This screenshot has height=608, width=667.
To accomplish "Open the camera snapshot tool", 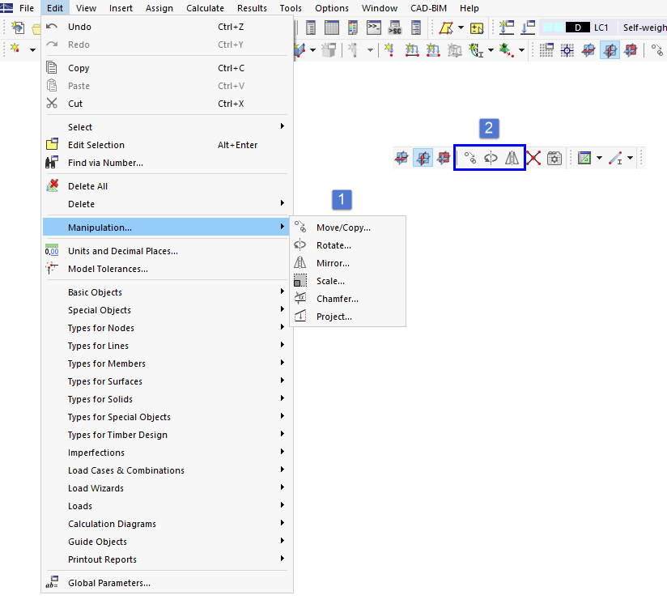I will (x=554, y=157).
